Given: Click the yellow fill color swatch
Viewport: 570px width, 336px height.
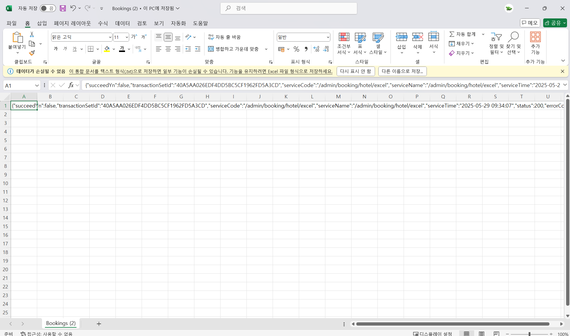Looking at the screenshot, I should [x=107, y=49].
